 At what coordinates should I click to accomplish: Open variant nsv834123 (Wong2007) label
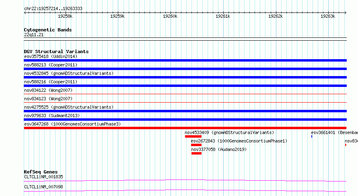pyautogui.click(x=48, y=99)
